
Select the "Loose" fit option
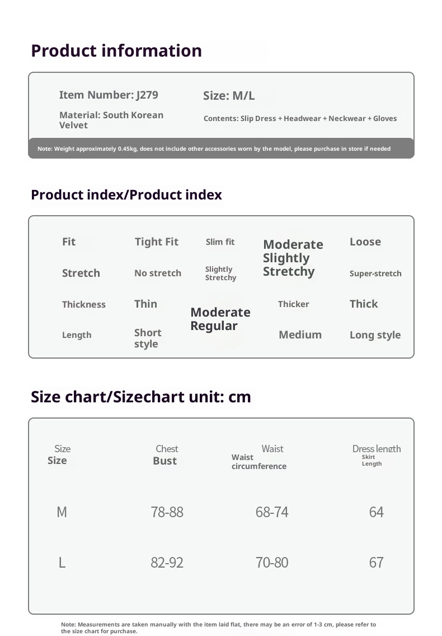pos(365,242)
